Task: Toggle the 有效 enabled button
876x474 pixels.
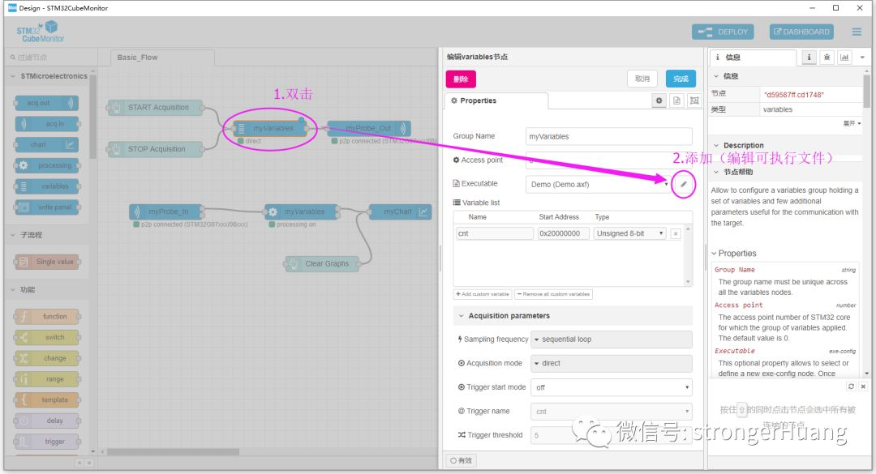Action: coord(461,460)
